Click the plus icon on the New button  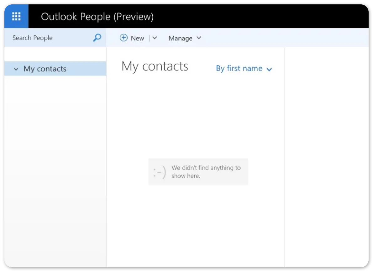(124, 38)
